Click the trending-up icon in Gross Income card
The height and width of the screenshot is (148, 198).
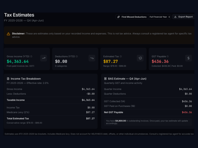tap(43, 58)
